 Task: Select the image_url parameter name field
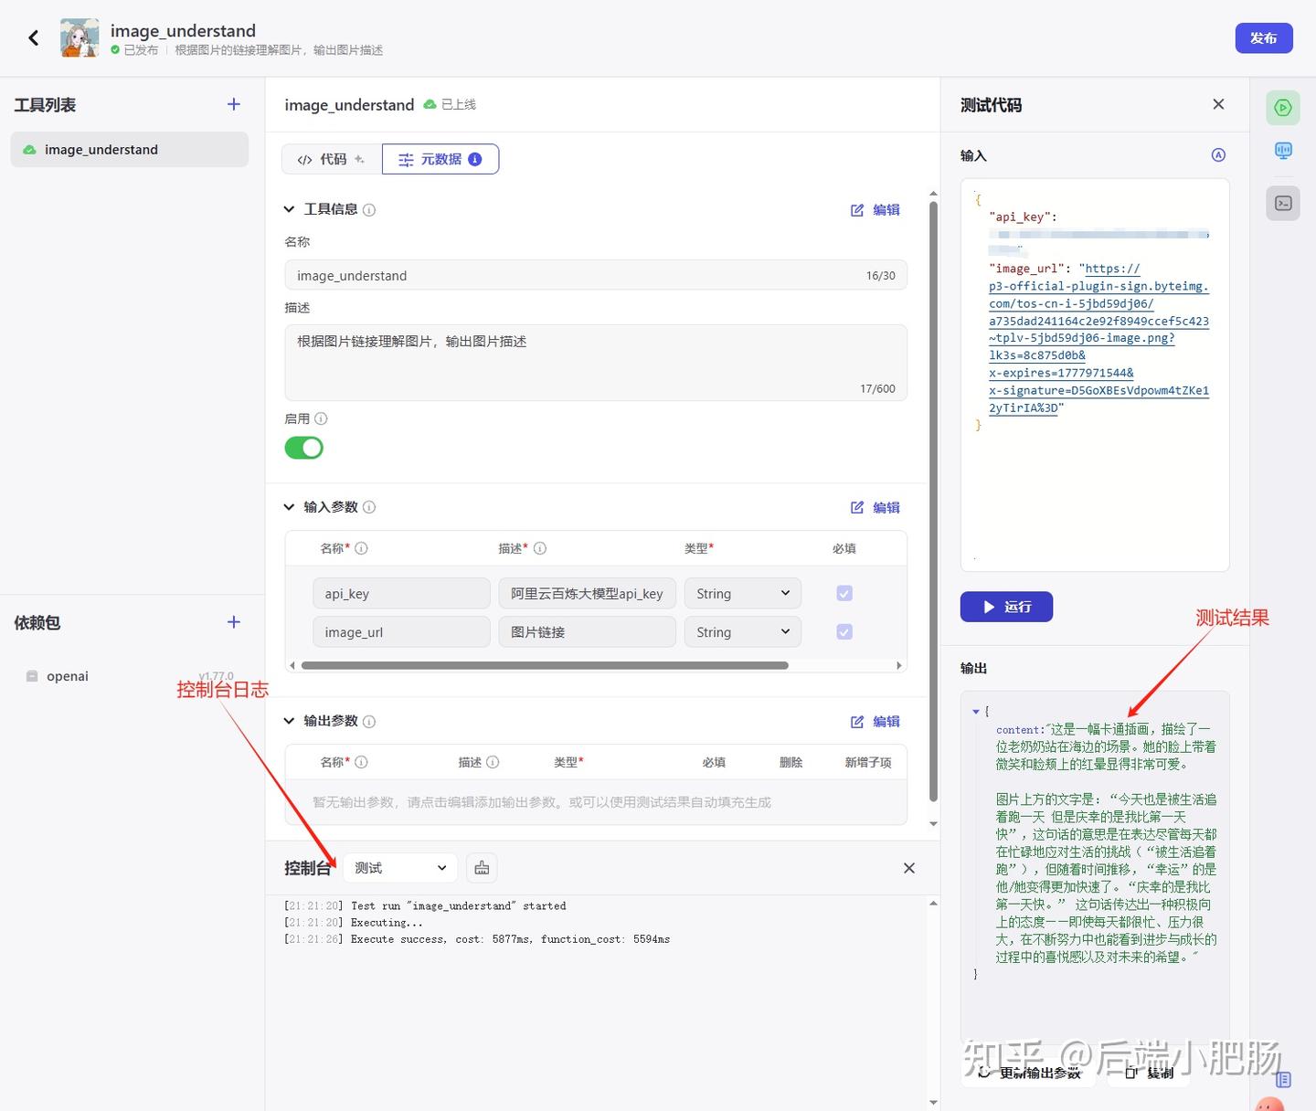pos(401,631)
